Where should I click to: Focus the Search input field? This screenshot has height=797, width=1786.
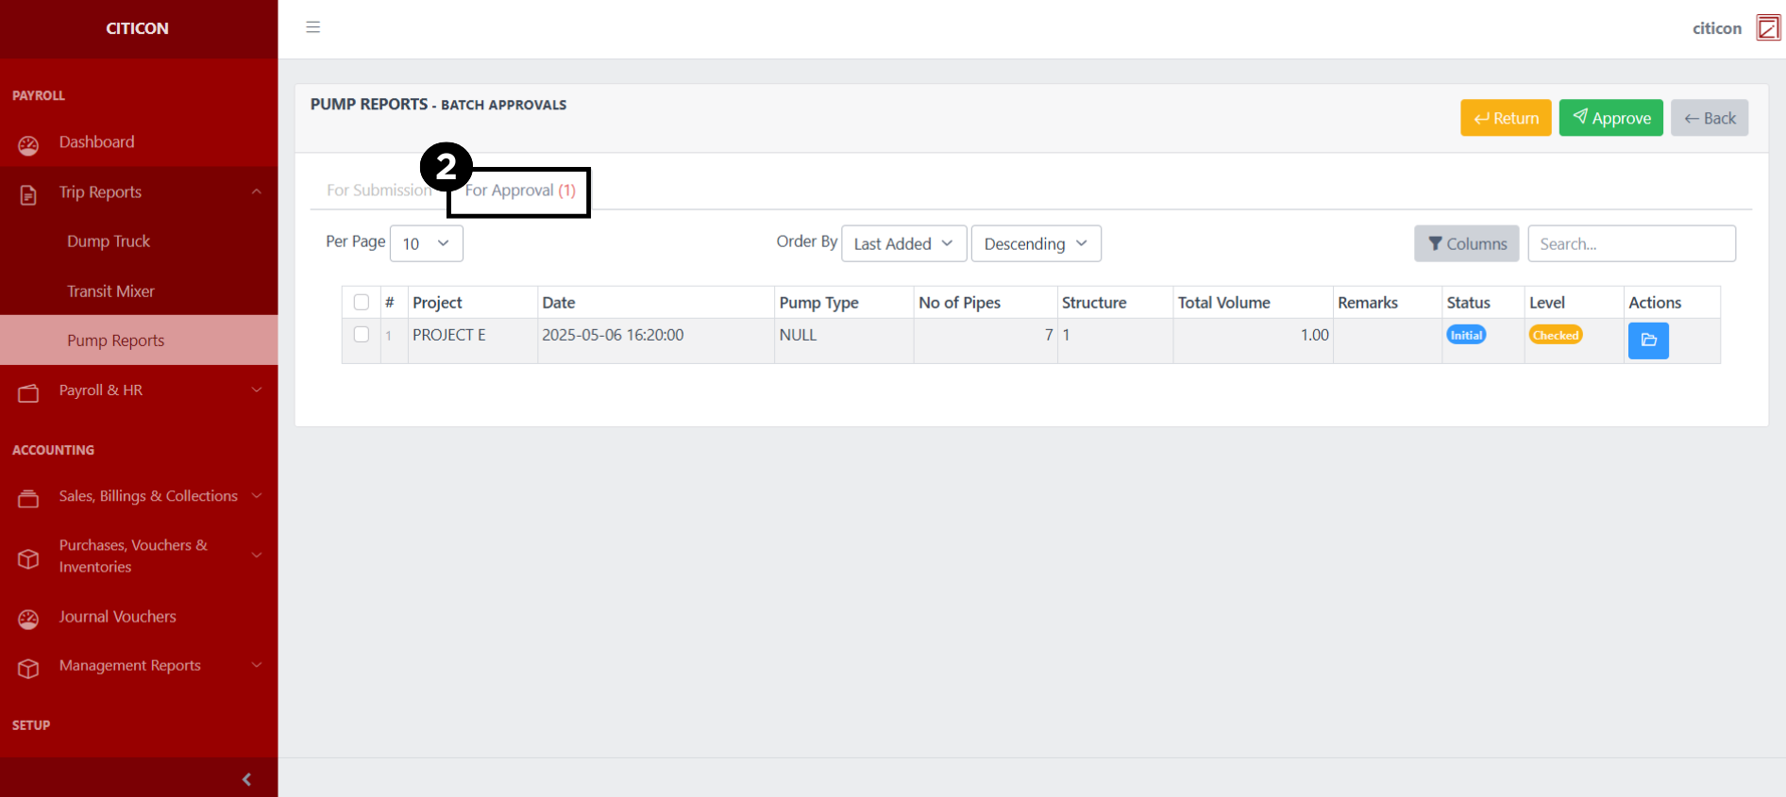(1630, 243)
